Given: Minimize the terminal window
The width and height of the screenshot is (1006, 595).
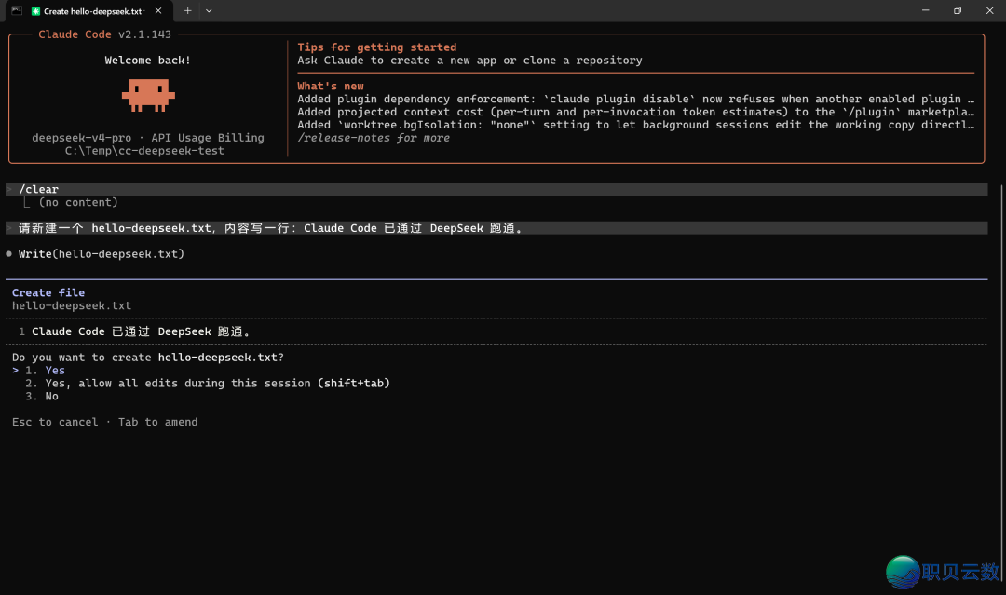Looking at the screenshot, I should (x=925, y=11).
